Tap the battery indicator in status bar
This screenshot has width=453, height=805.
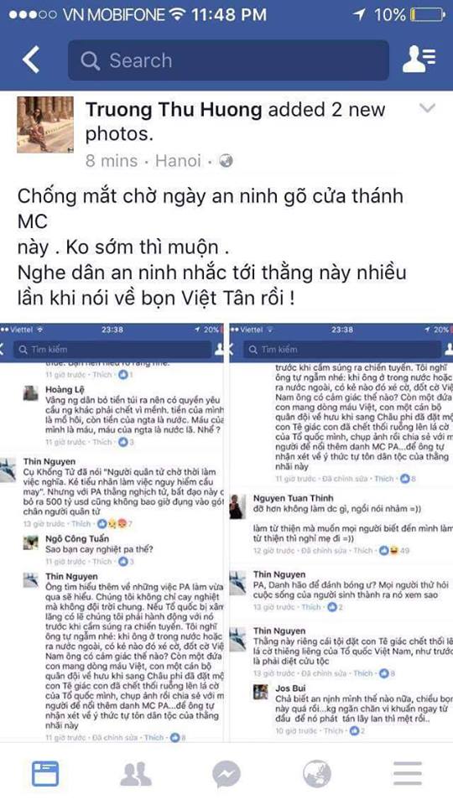pos(427,14)
